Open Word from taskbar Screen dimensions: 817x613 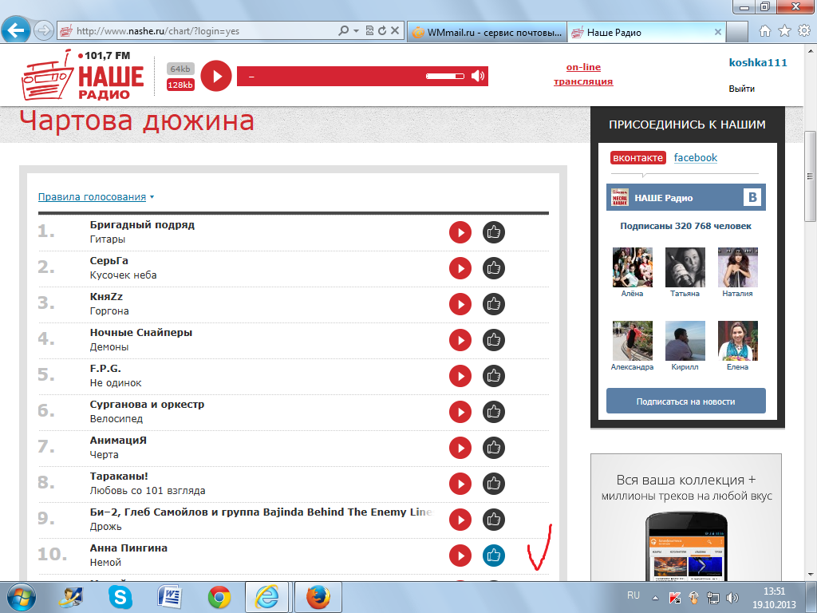pyautogui.click(x=169, y=597)
